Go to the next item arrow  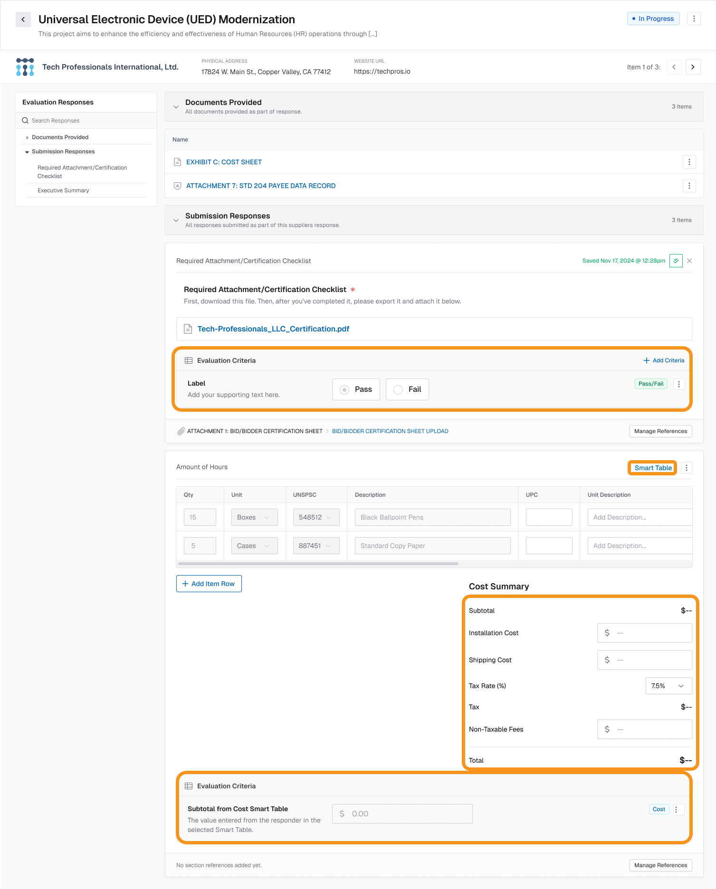coord(693,67)
